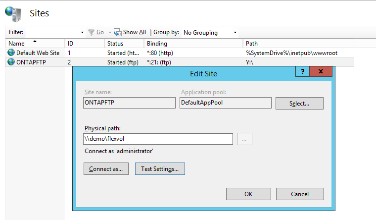
Task: Click the '*:80 (http)' binding cell
Action: point(160,53)
